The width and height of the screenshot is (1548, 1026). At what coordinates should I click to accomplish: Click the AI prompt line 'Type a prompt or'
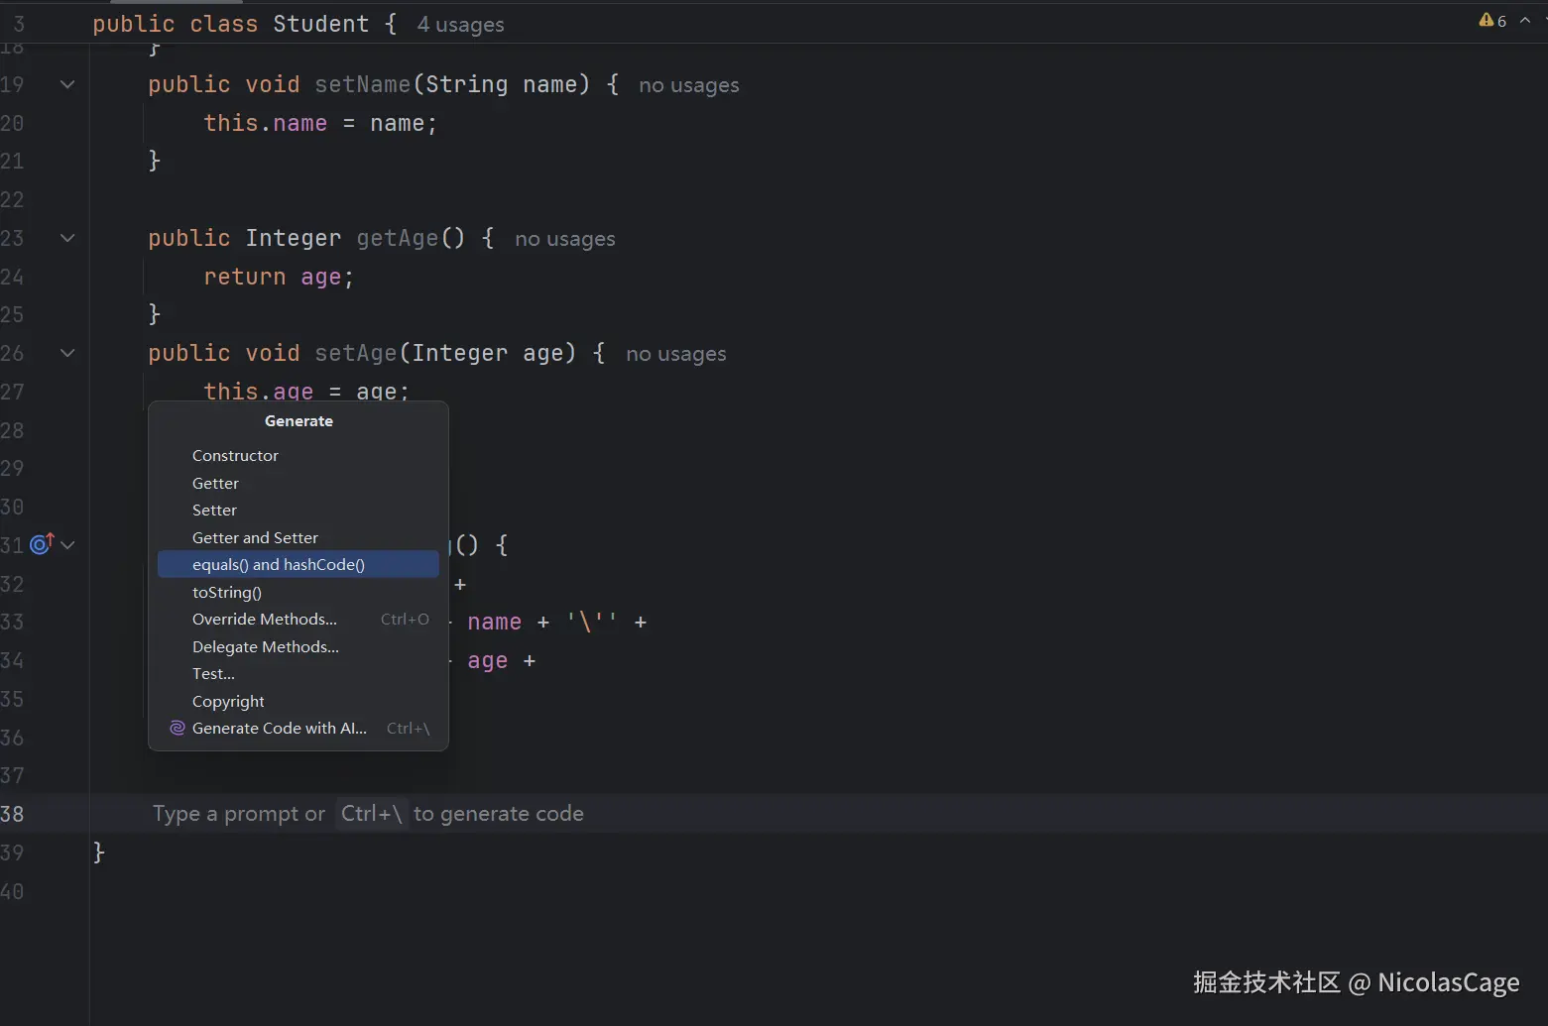click(239, 814)
